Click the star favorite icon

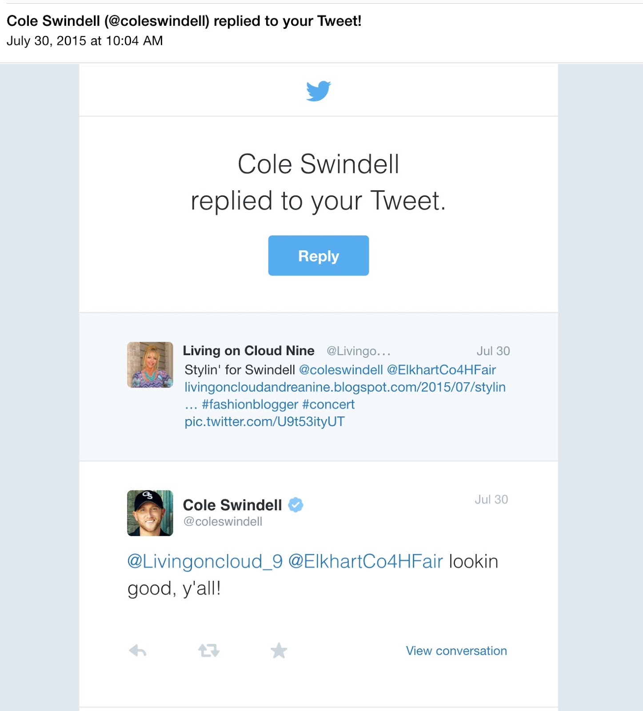click(279, 651)
